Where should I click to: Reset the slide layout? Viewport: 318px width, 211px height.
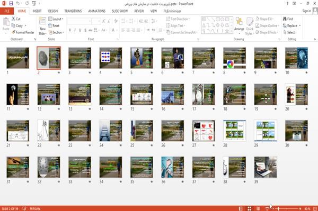[54, 26]
